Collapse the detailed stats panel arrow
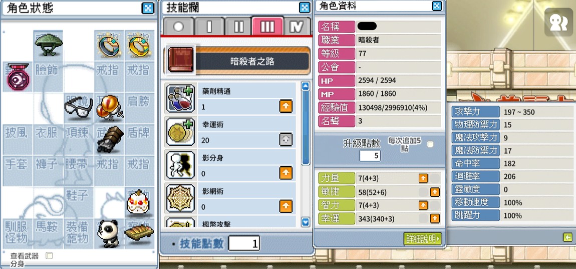 point(567,237)
